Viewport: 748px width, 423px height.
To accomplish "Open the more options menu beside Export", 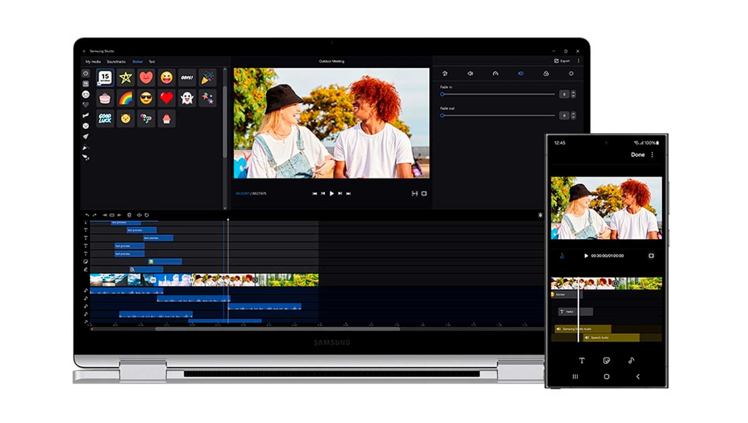I will 578,61.
